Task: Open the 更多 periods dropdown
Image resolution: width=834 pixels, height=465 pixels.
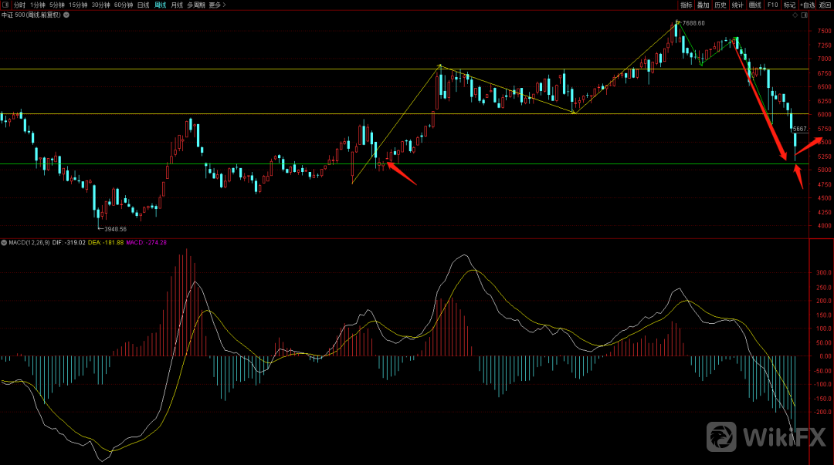Action: (x=215, y=5)
